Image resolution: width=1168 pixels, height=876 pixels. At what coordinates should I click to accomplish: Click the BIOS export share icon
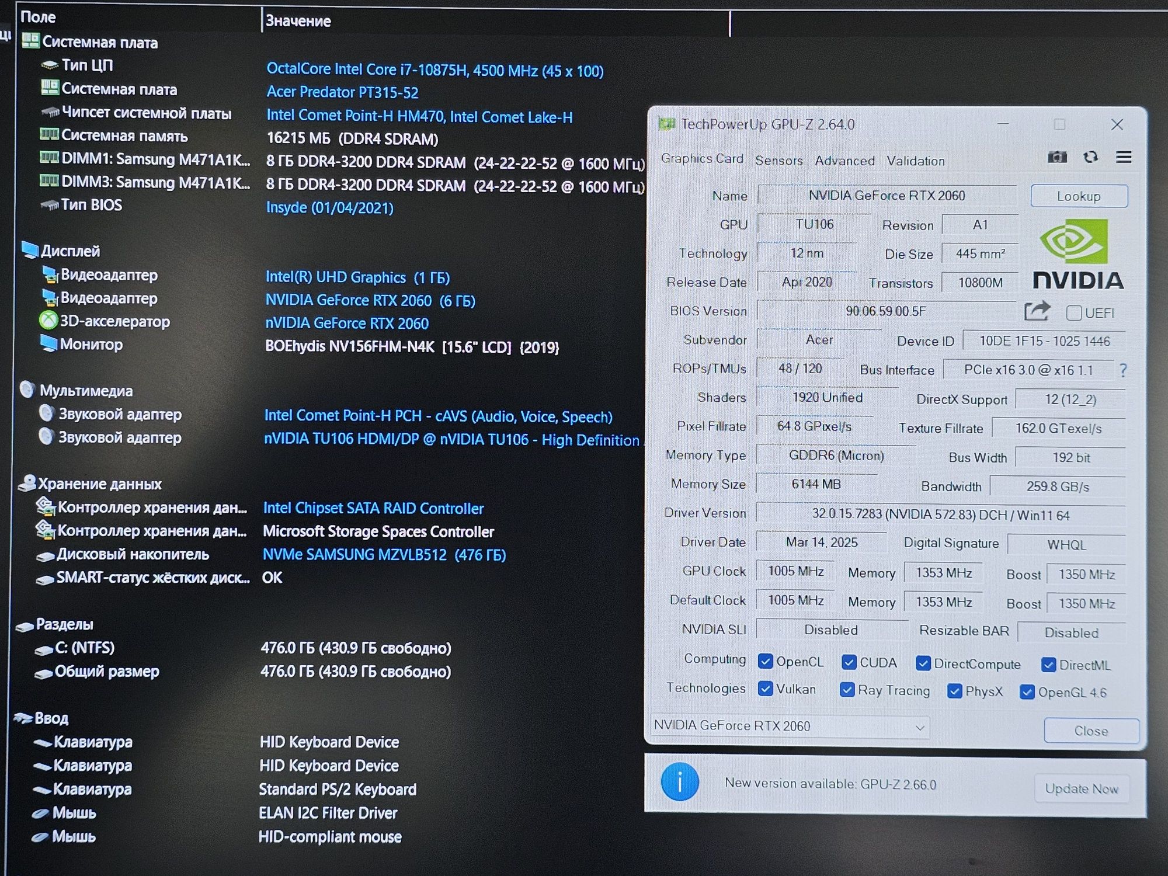tap(1037, 311)
